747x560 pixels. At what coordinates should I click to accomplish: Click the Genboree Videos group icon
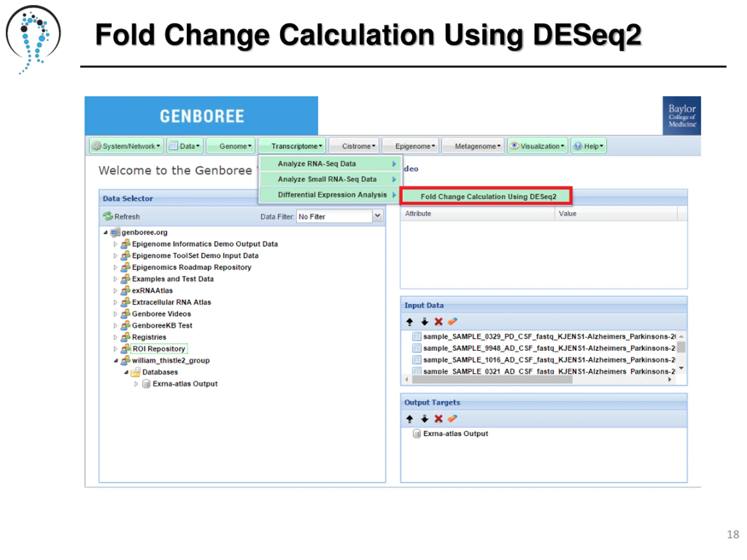(126, 314)
